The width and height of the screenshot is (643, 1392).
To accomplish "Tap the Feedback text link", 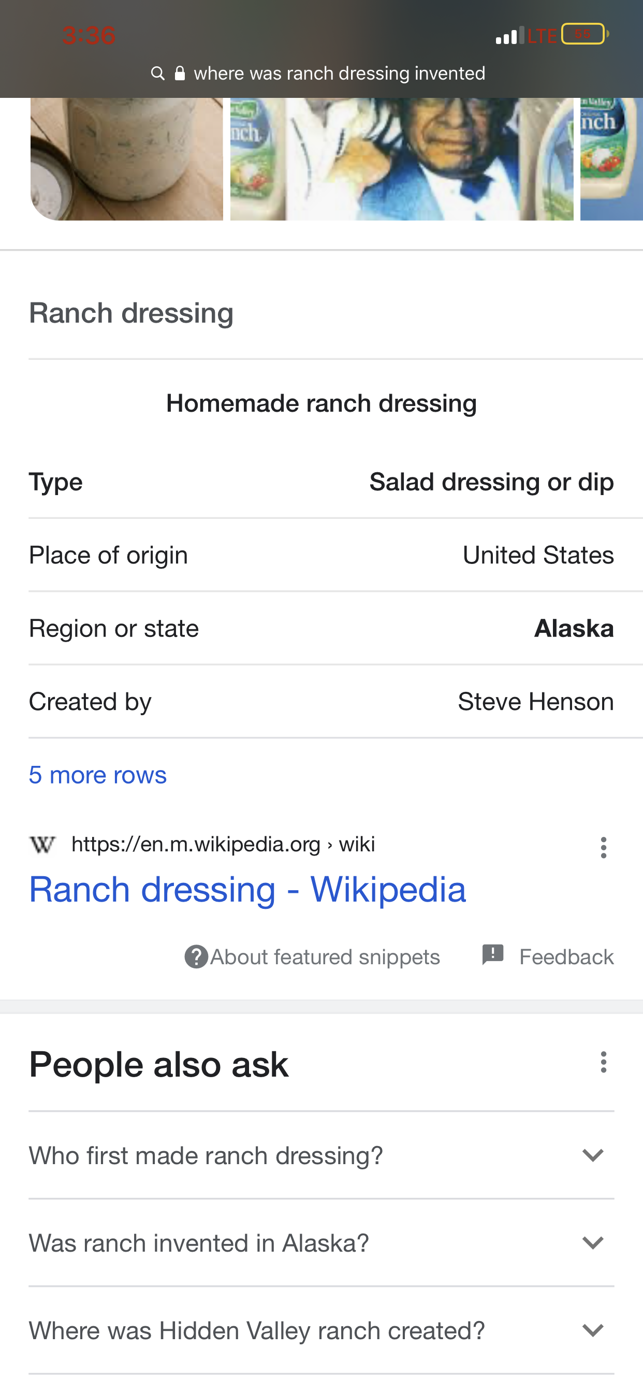I will click(566, 957).
